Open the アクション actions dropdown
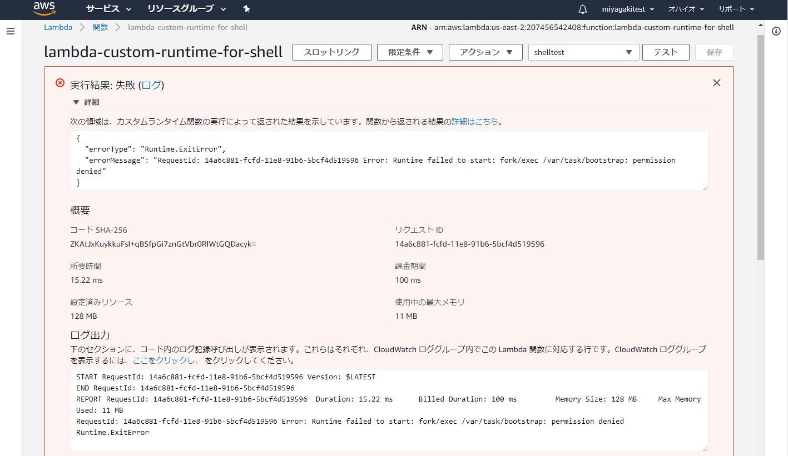This screenshot has height=456, width=788. click(485, 52)
